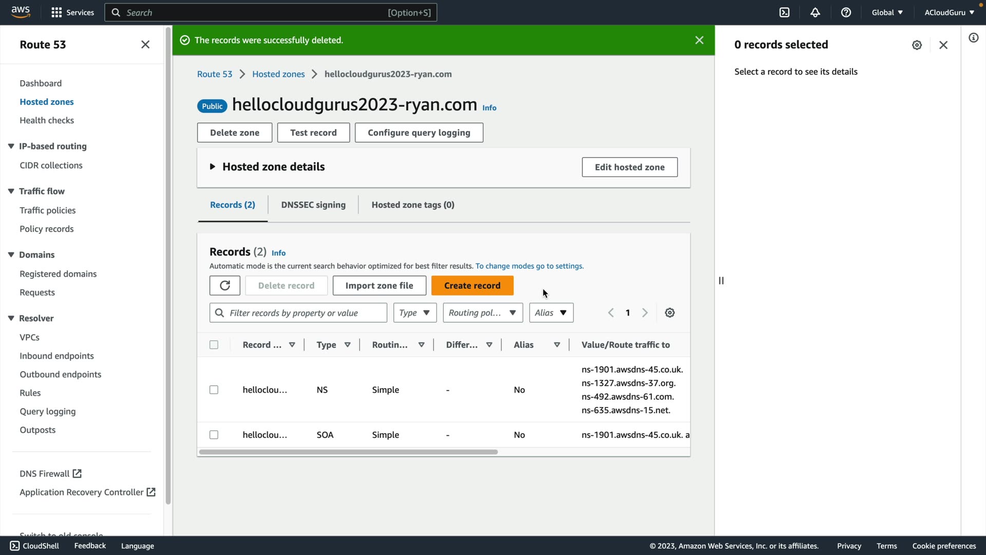Image resolution: width=986 pixels, height=555 pixels.
Task: Open the notifications bell icon
Action: tap(815, 12)
